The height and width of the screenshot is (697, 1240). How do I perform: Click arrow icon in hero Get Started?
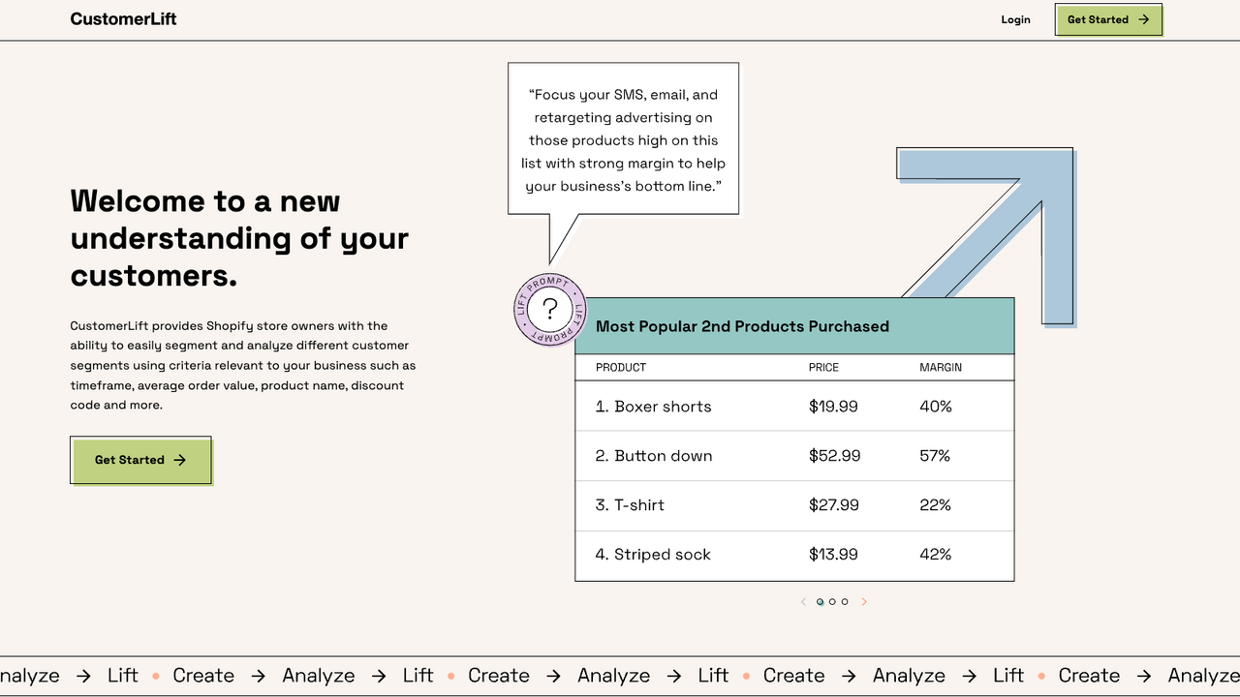coord(179,460)
